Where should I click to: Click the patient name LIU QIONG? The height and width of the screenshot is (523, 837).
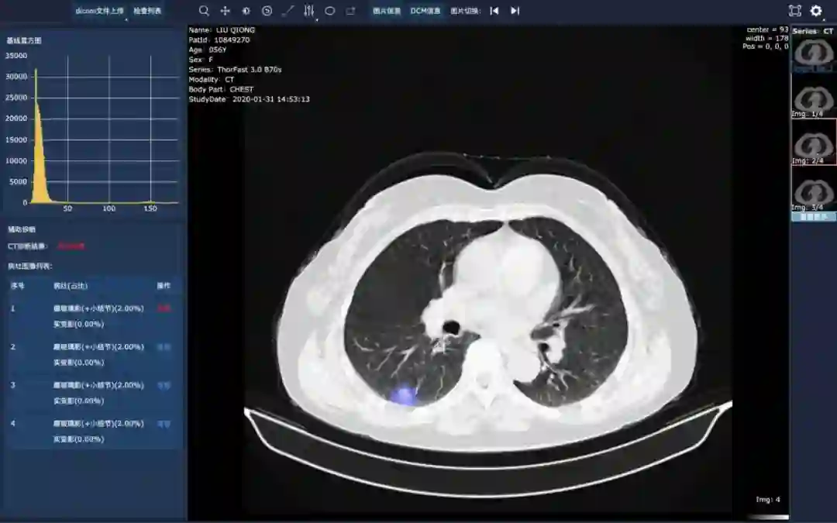click(x=236, y=30)
